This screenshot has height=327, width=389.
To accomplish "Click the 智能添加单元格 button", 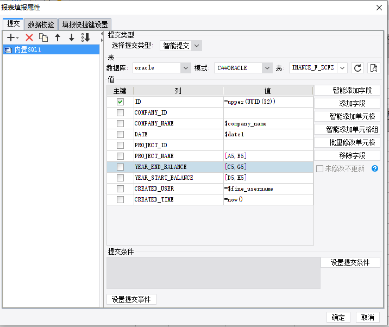I will tap(347, 116).
